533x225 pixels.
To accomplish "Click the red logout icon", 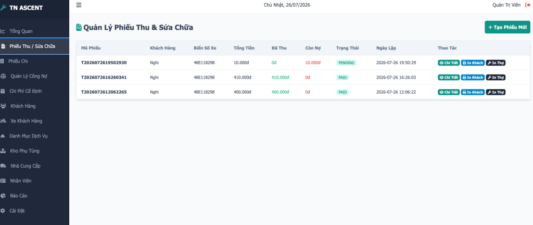I will tap(528, 5).
